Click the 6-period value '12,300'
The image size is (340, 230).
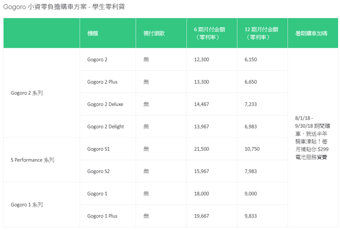[x=201, y=60]
